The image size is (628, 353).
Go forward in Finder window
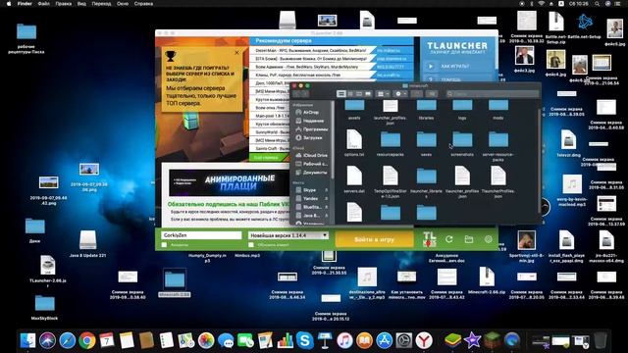coord(305,94)
